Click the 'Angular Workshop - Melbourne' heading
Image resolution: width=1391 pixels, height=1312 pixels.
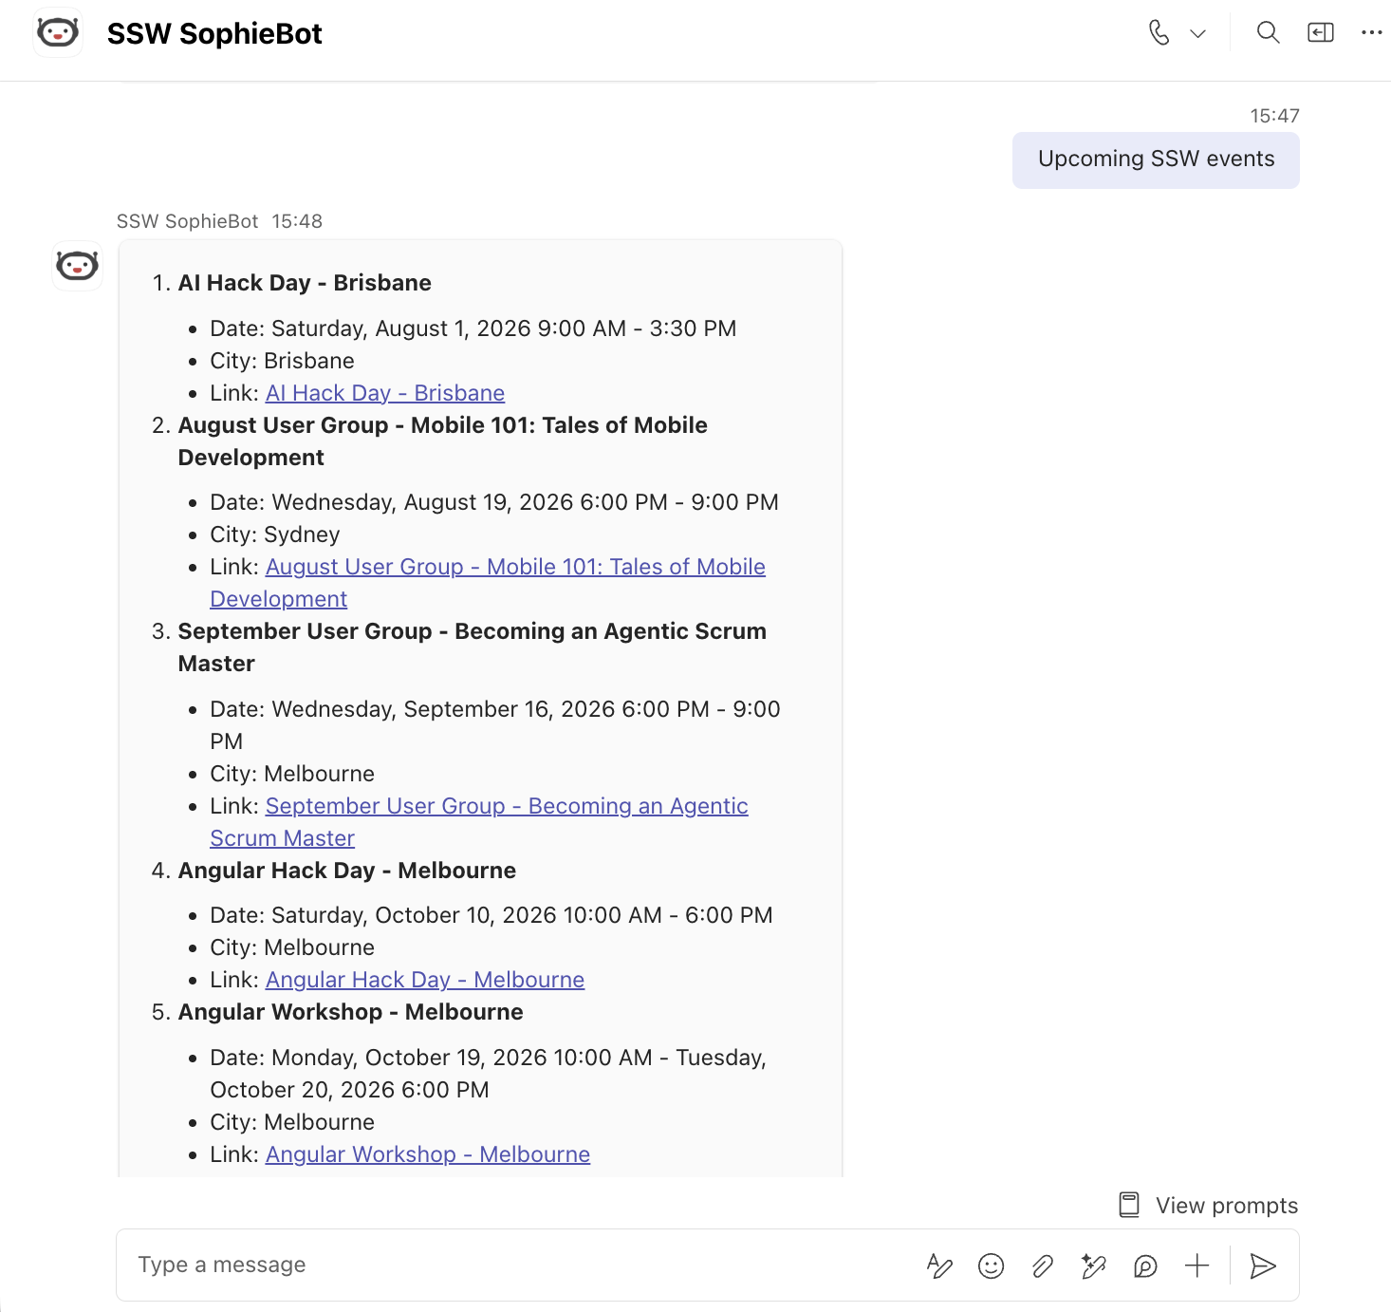(x=351, y=1012)
